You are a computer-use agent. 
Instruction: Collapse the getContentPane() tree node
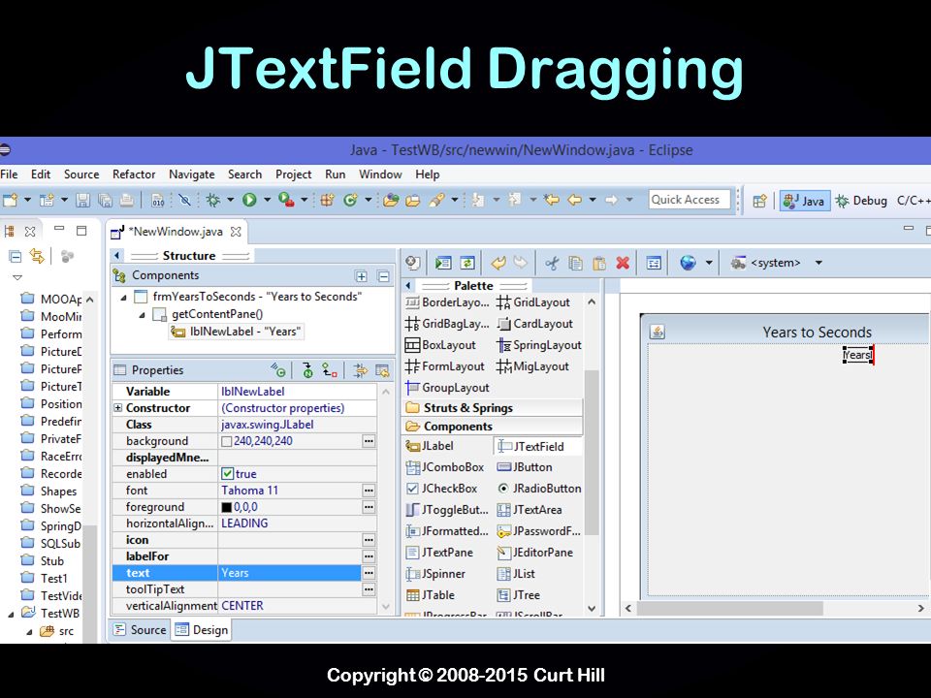pos(143,315)
